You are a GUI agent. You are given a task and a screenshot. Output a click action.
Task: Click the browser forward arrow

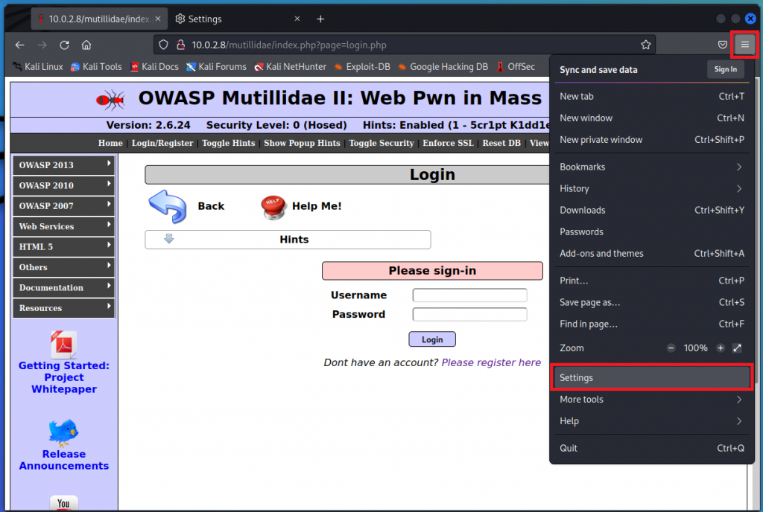point(42,45)
